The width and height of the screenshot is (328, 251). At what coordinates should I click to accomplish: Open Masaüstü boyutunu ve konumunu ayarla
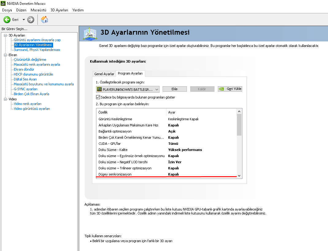point(44,84)
